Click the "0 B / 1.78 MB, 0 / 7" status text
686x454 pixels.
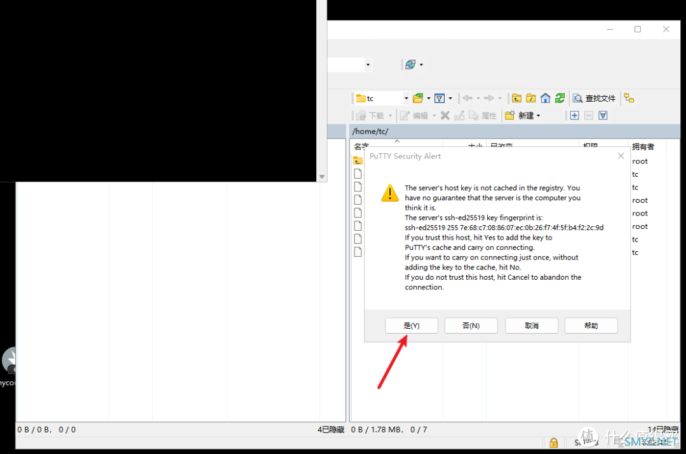[389, 429]
